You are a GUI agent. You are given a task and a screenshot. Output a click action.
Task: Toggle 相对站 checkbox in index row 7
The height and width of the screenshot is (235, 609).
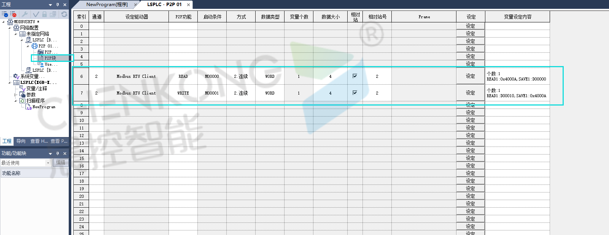355,93
